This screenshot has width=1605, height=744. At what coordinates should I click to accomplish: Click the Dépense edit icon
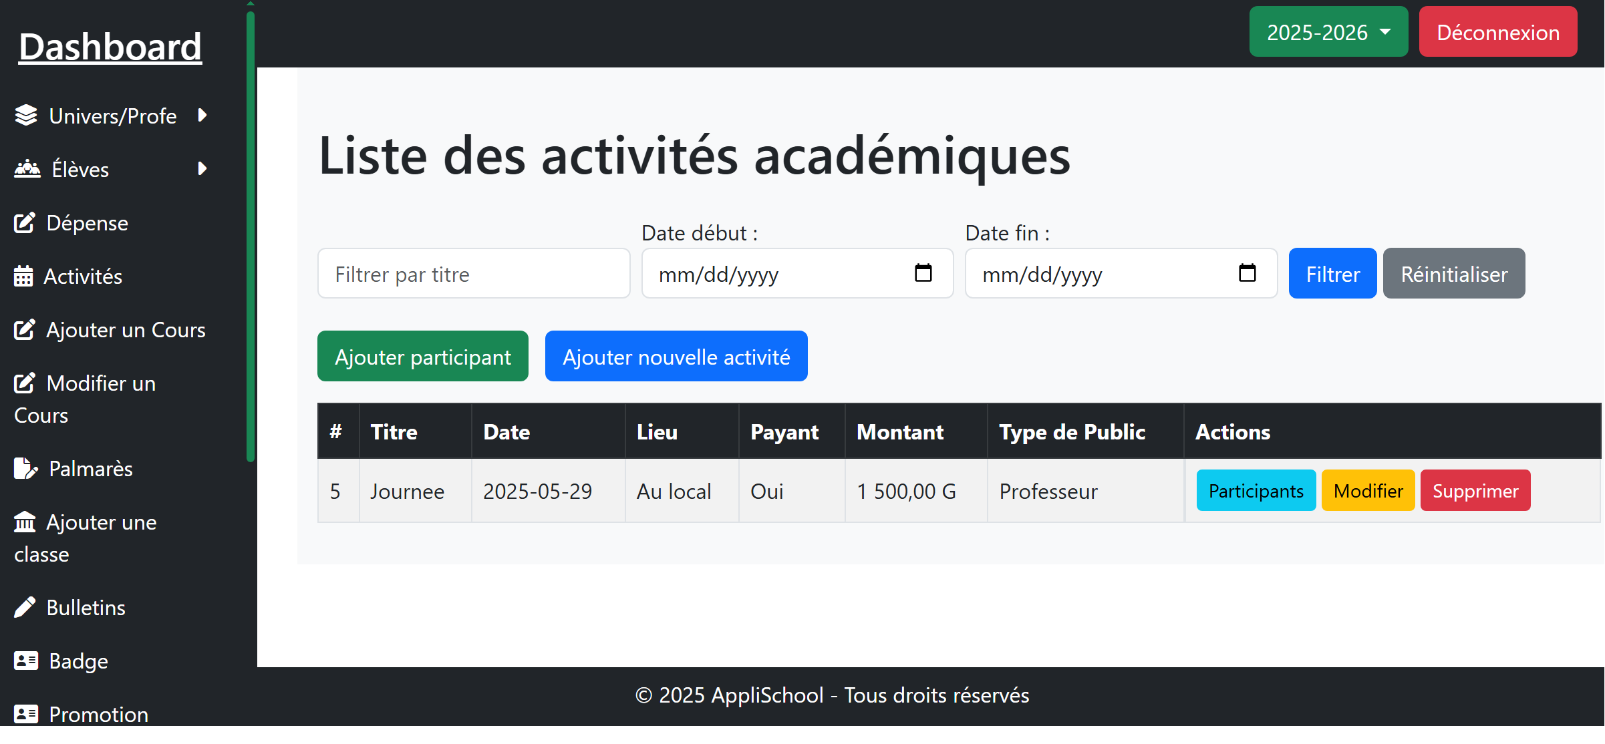click(25, 222)
